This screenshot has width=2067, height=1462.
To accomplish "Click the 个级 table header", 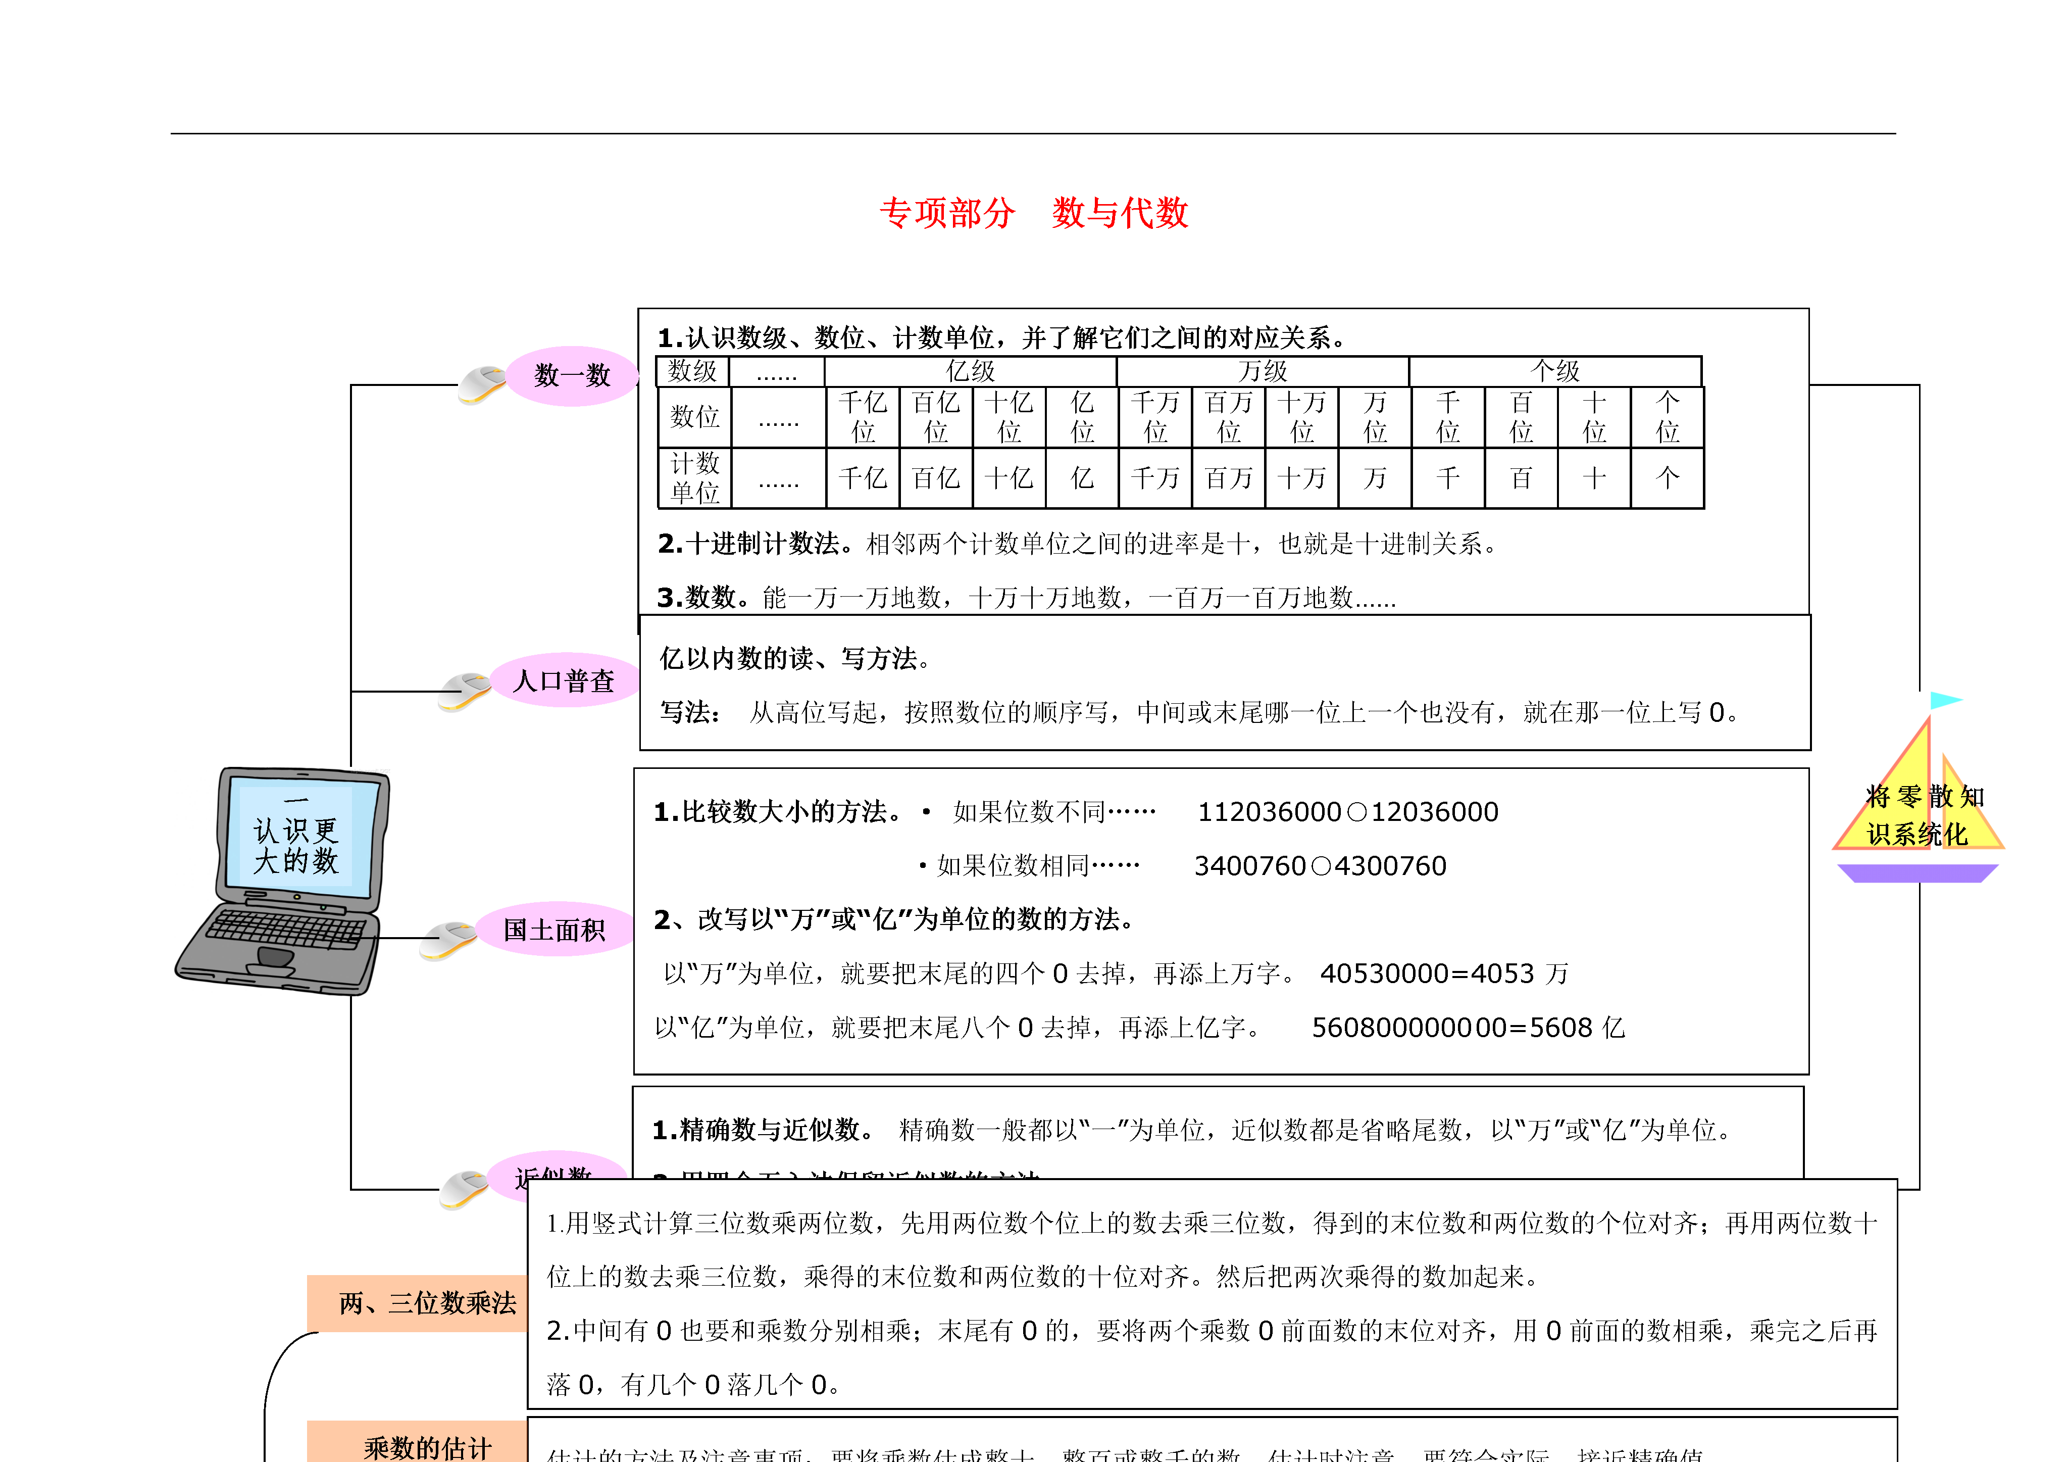I will tap(1555, 371).
